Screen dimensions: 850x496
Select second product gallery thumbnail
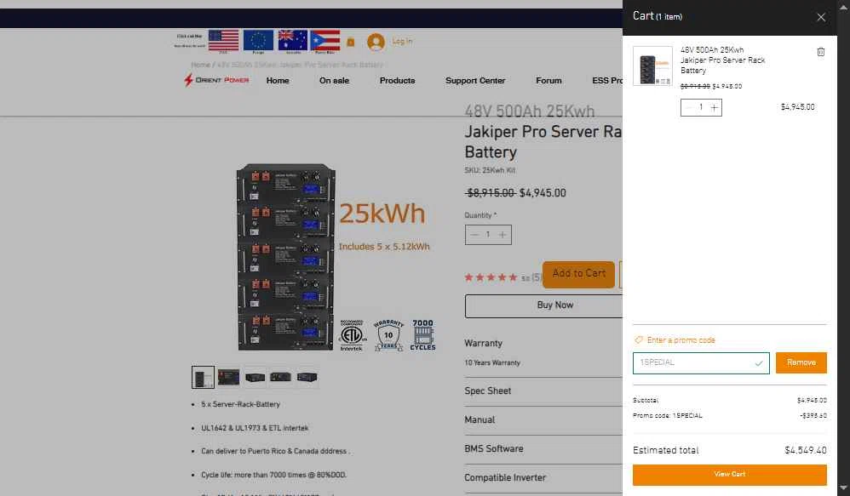[228, 377]
